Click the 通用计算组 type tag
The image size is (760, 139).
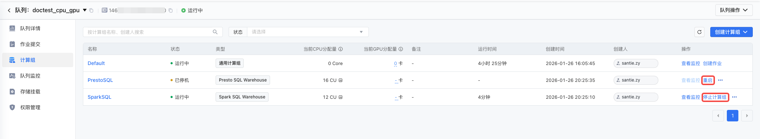click(x=230, y=63)
